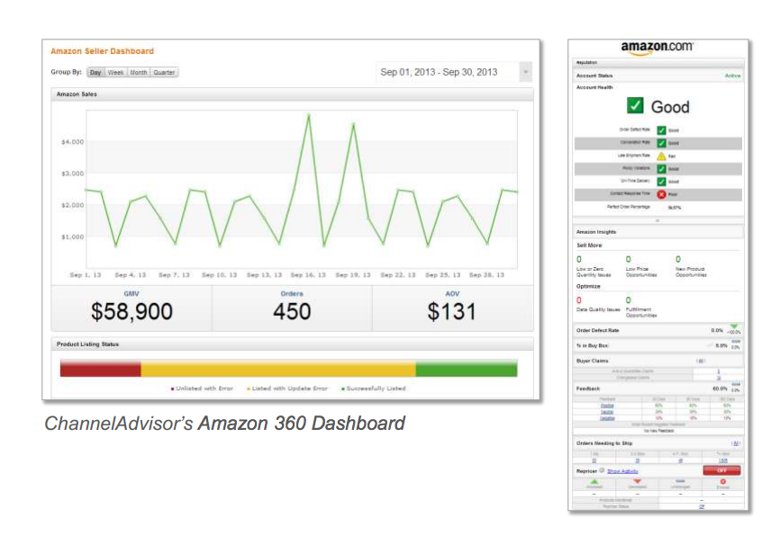Click the red Unlisted with Error bar segment
Screen dimensions: 780x545
pos(100,369)
